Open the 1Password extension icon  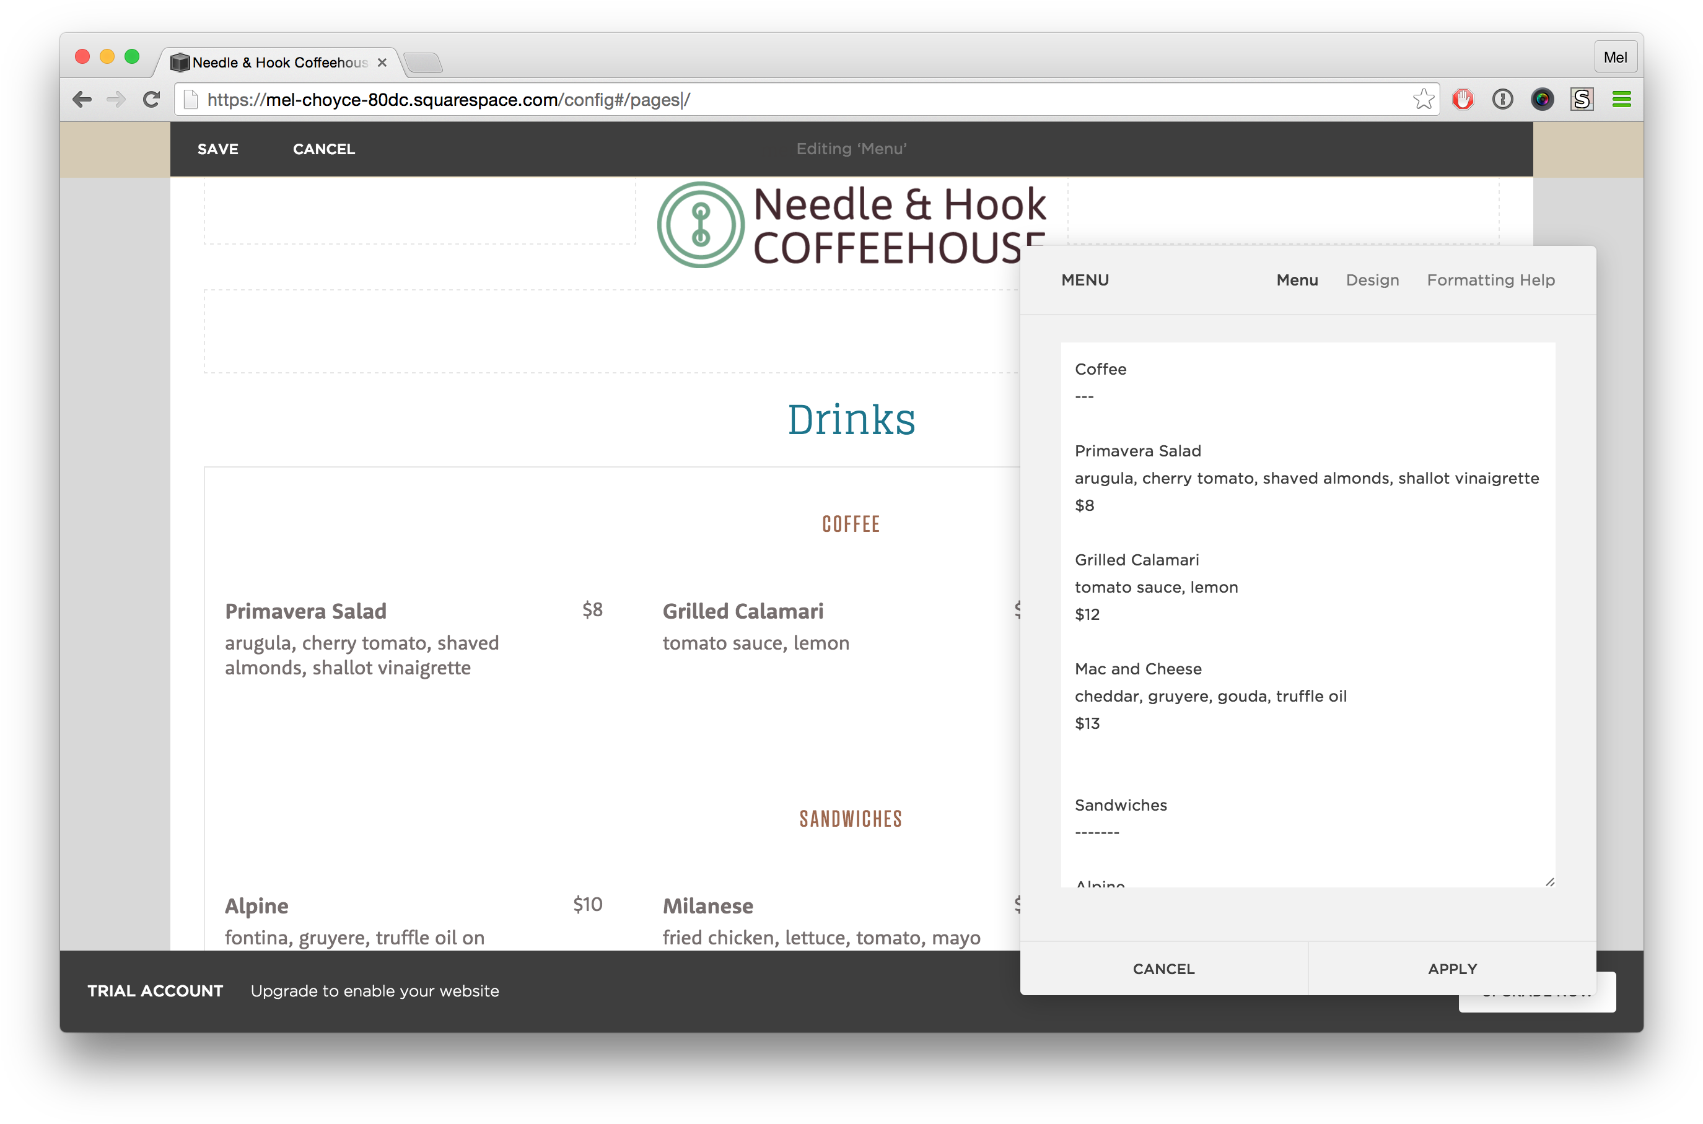click(1502, 99)
